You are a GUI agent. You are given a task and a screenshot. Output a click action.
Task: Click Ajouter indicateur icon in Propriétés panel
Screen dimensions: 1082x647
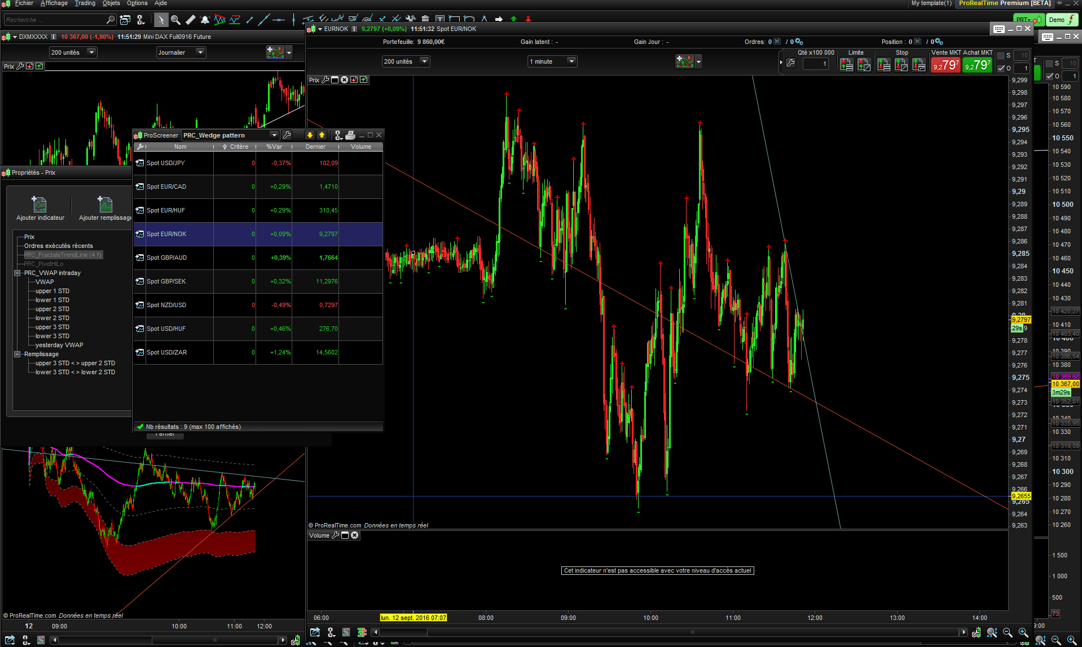[x=39, y=204]
